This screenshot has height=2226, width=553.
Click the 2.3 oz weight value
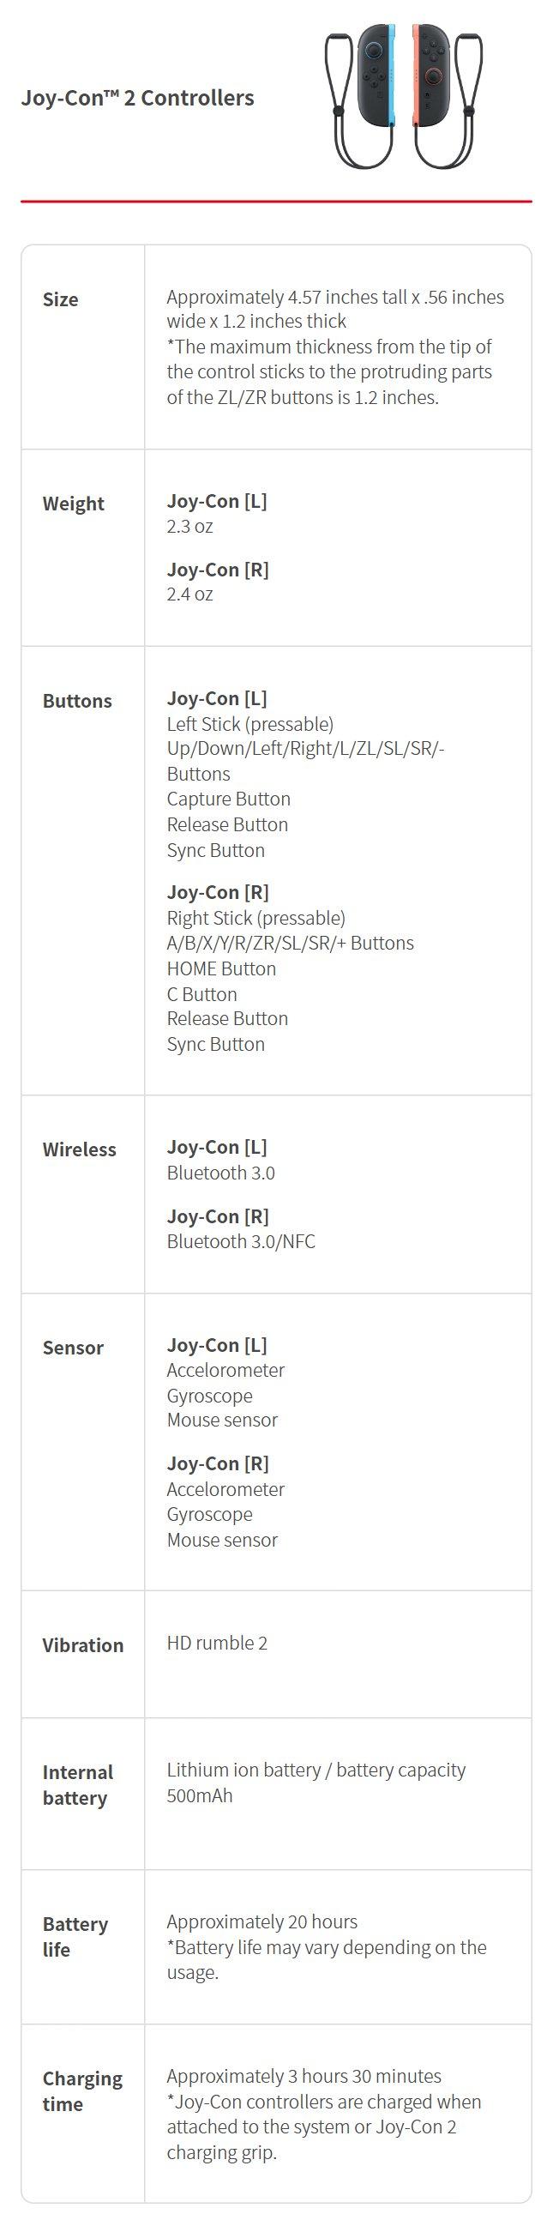(x=190, y=526)
